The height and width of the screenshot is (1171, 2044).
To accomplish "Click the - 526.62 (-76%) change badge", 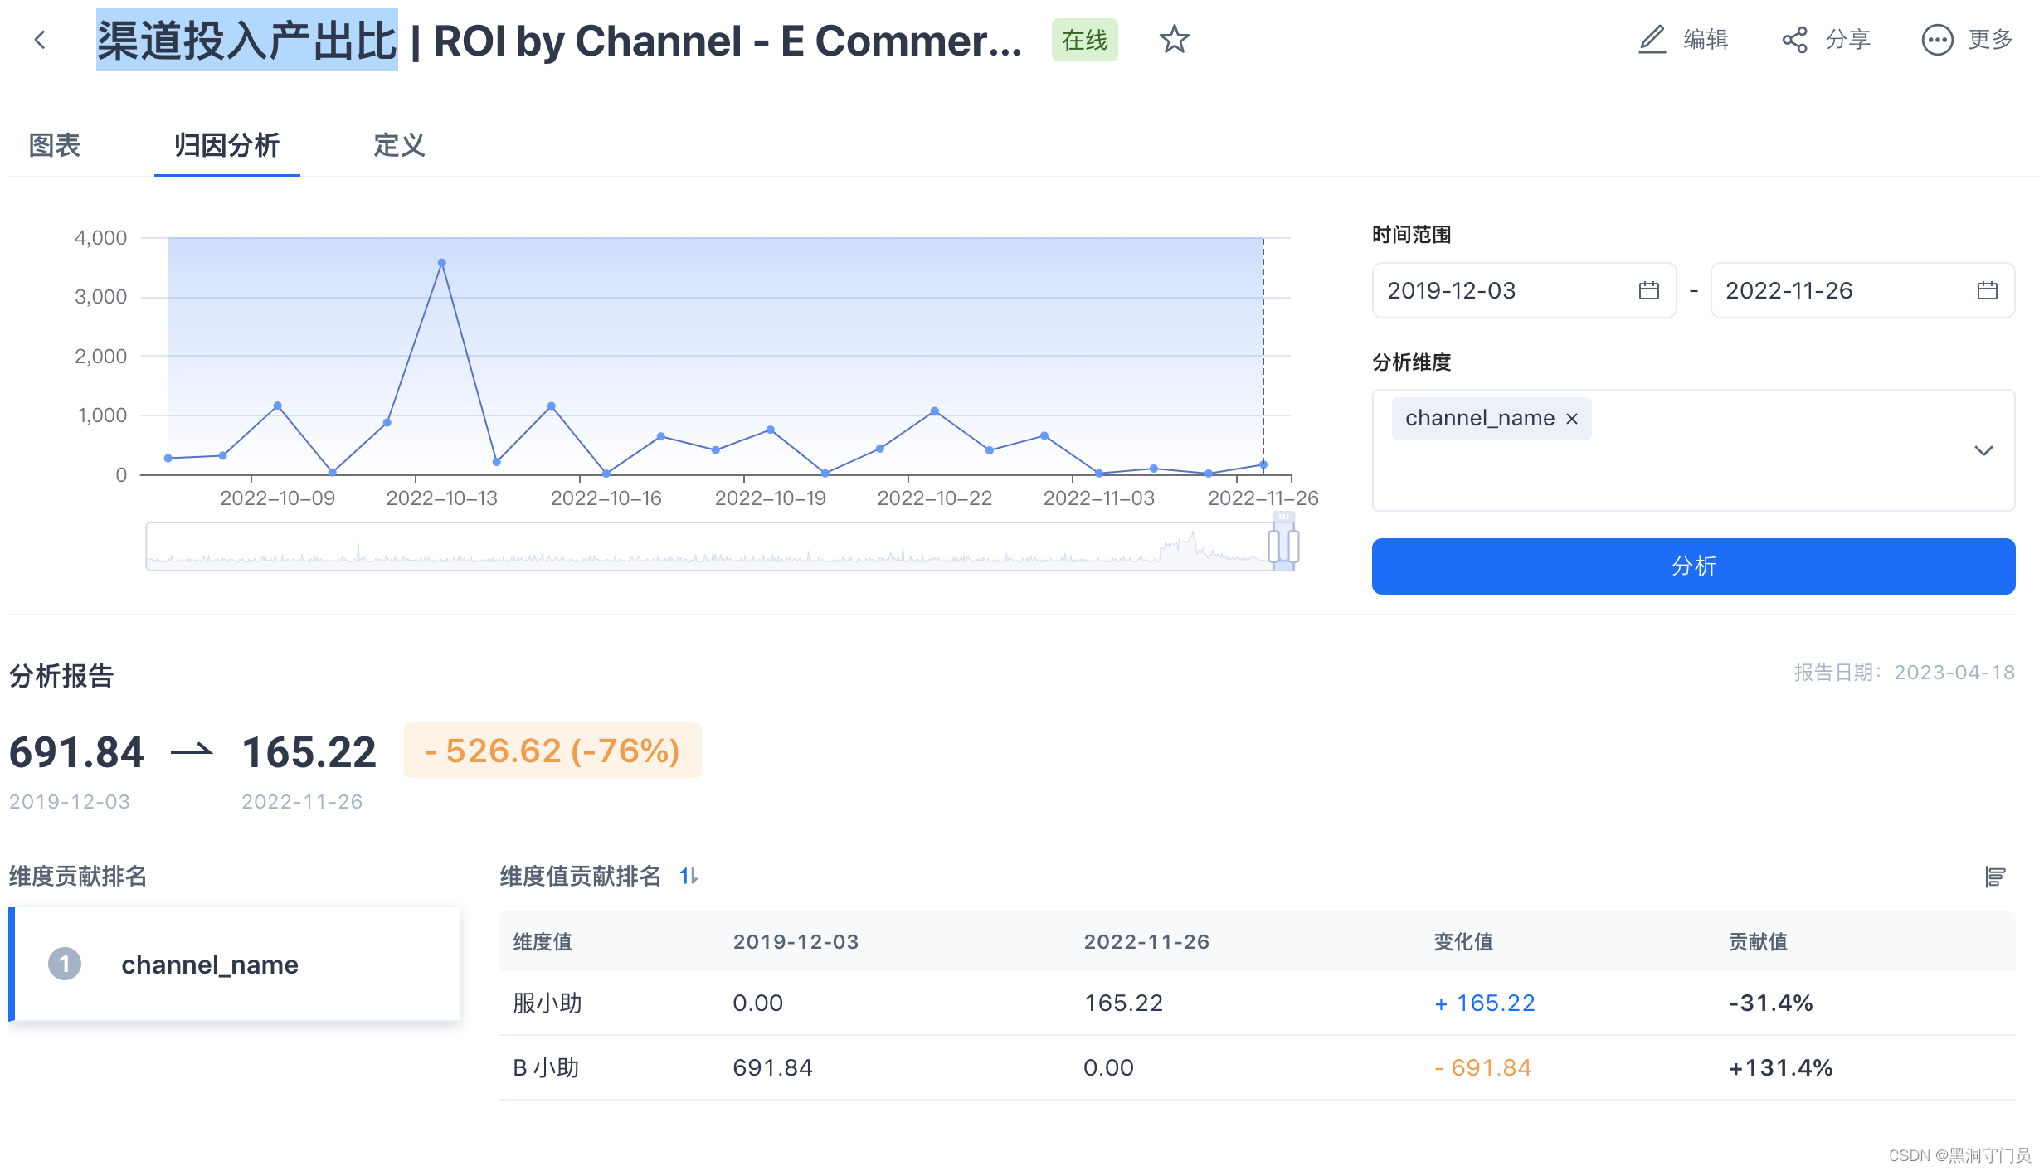I will (552, 751).
